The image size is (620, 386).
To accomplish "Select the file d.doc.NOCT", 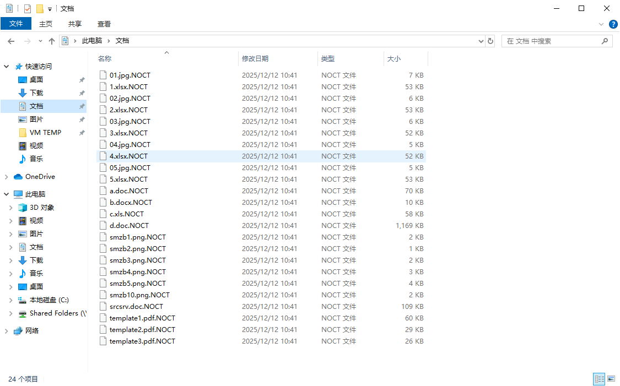I will point(129,226).
